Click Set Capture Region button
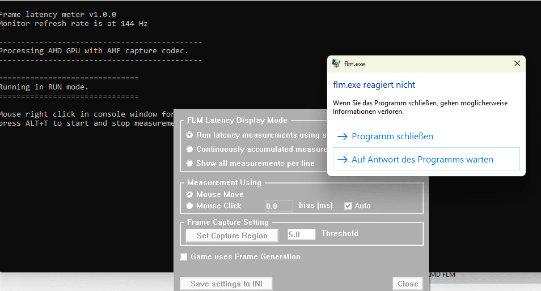The height and width of the screenshot is (291, 541). (232, 236)
